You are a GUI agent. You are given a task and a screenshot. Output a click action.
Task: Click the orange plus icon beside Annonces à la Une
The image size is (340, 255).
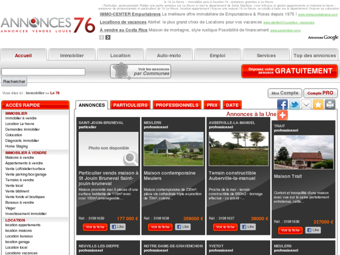tap(282, 115)
